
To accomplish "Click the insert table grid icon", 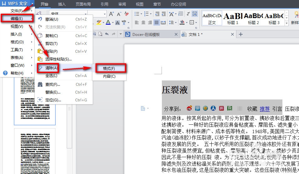I will click(x=181, y=14).
